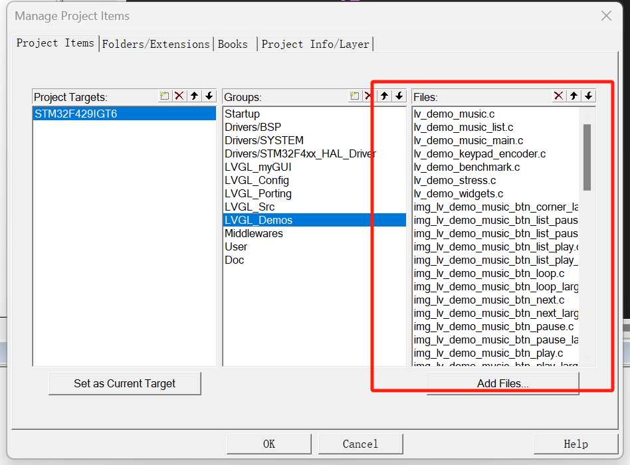Screen dimensions: 630x465
Task: Create a new group in Groups header
Action: [x=355, y=96]
